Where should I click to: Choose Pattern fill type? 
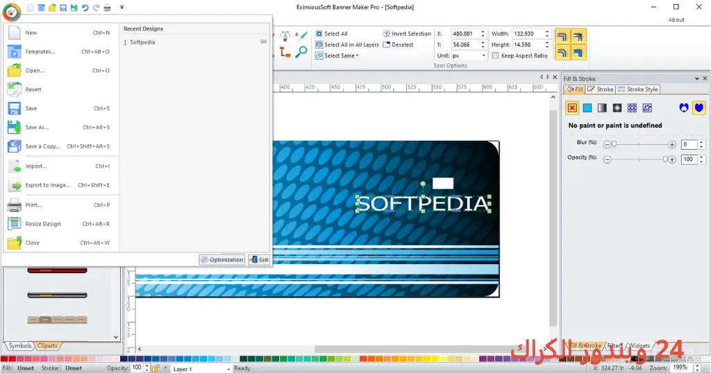pyautogui.click(x=632, y=107)
